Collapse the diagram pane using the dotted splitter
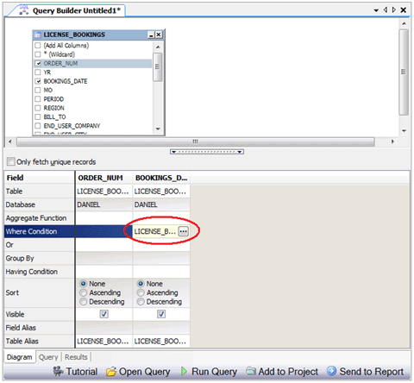 [207, 152]
